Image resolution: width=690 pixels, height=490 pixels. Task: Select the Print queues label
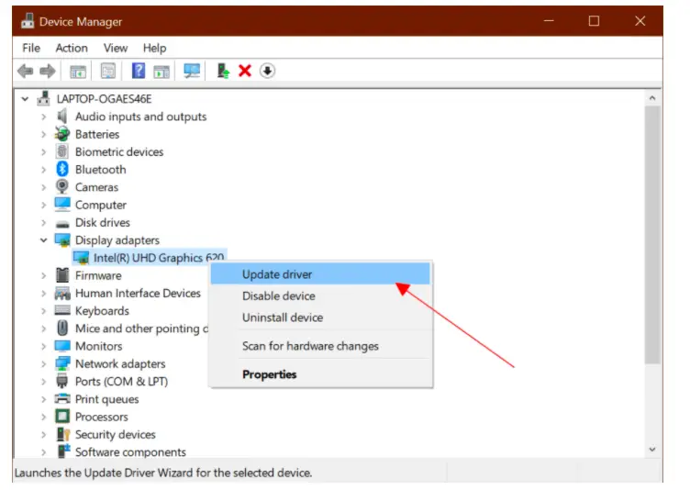point(107,399)
